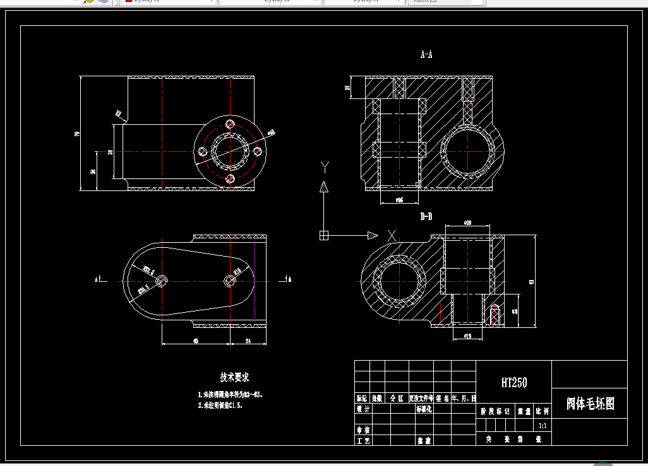Click the 工艺 row label
The height and width of the screenshot is (466, 648).
point(363,441)
